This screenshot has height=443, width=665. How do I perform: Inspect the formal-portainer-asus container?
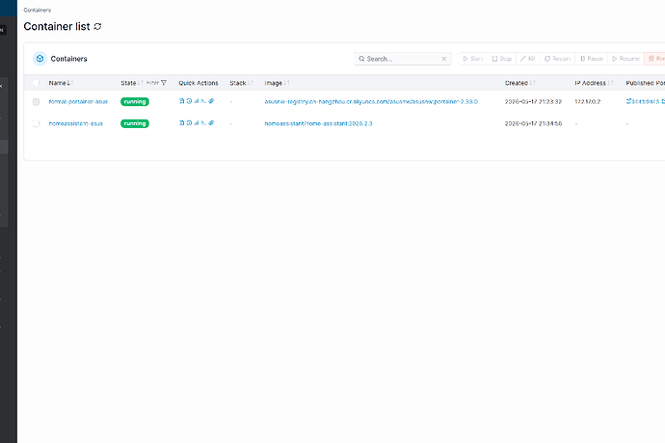pos(189,101)
